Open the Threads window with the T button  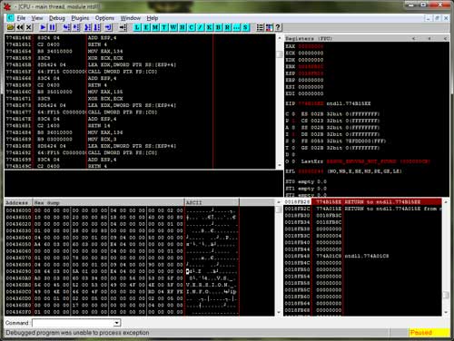(x=164, y=27)
